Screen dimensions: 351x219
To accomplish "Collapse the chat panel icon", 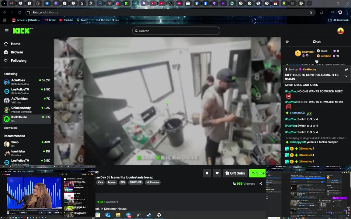I will pos(287,42).
